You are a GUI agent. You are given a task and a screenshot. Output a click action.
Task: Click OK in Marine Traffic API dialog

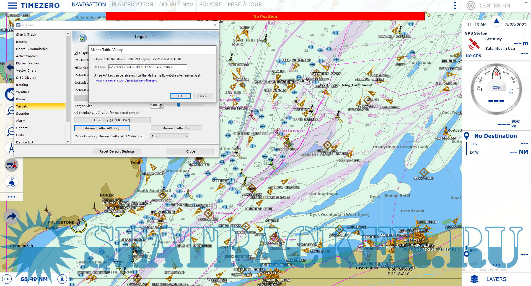[x=180, y=96]
